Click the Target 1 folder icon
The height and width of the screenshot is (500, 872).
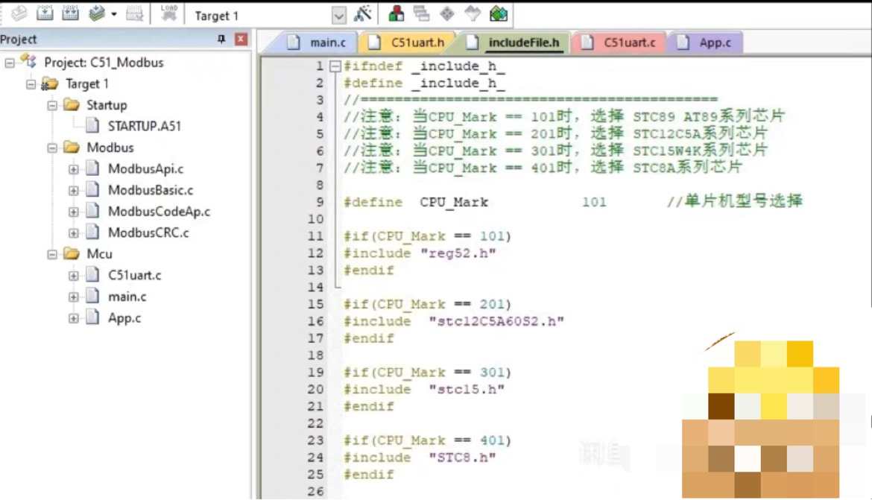click(x=49, y=84)
